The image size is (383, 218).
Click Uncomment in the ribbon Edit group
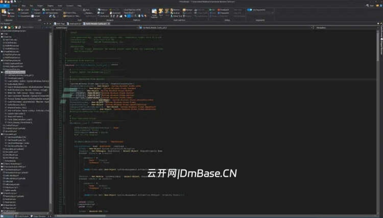click(x=23, y=16)
